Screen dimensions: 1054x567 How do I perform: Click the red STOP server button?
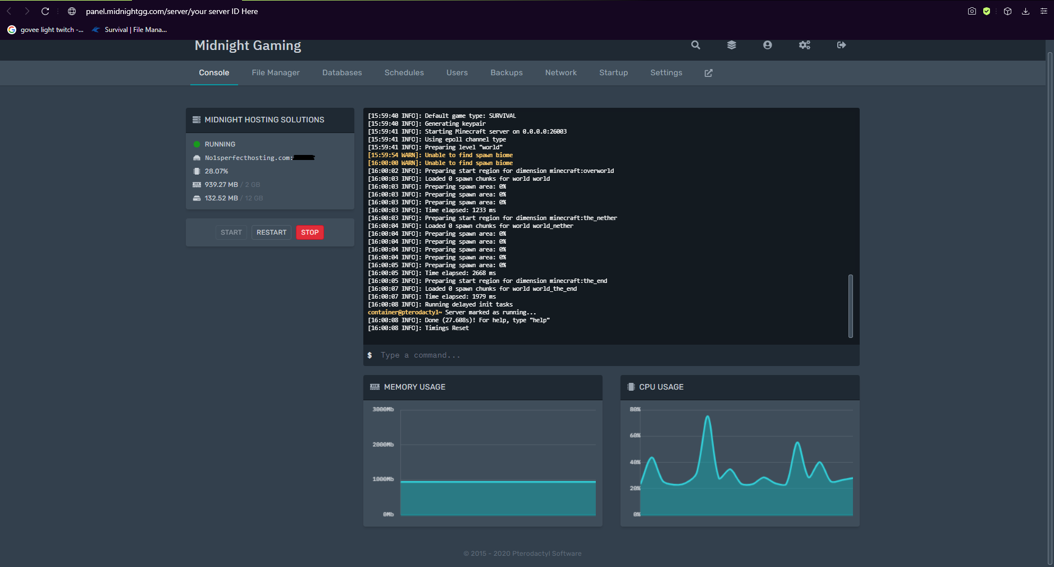[x=310, y=232]
